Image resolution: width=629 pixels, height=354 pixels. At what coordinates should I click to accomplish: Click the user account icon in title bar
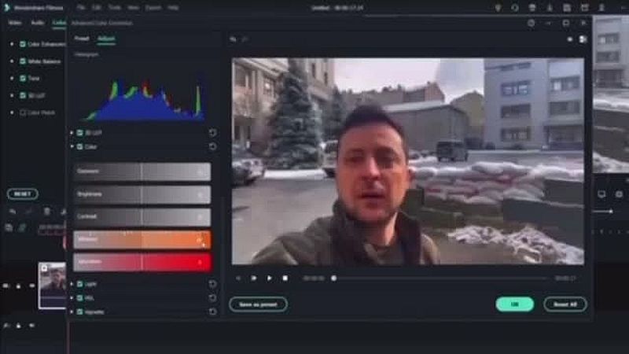601,8
